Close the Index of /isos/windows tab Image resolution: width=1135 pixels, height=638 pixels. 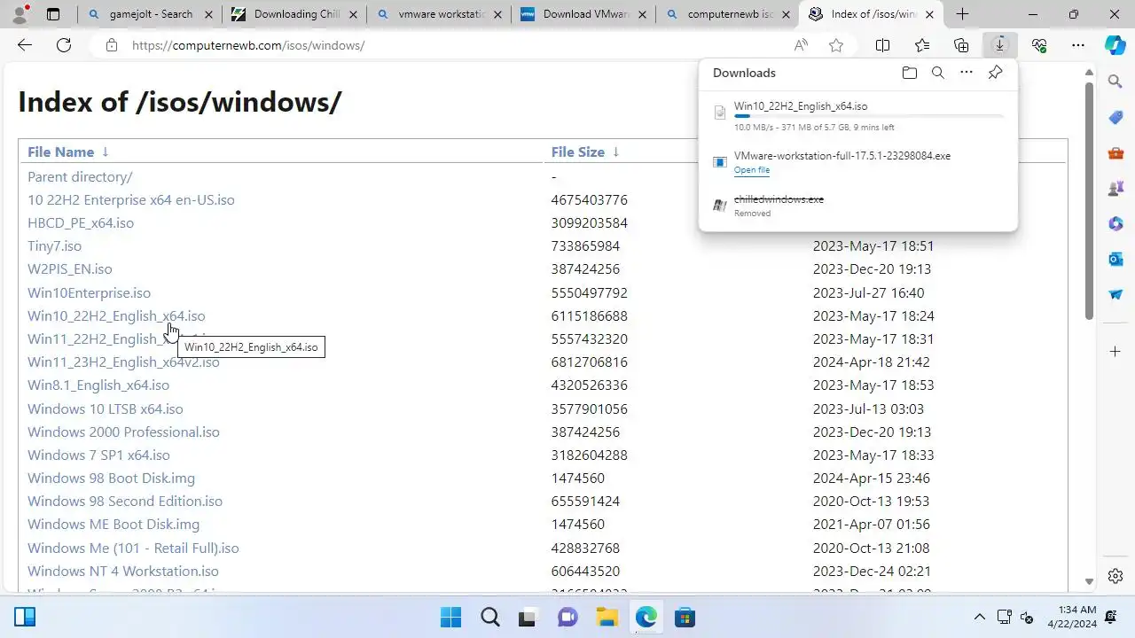930,14
